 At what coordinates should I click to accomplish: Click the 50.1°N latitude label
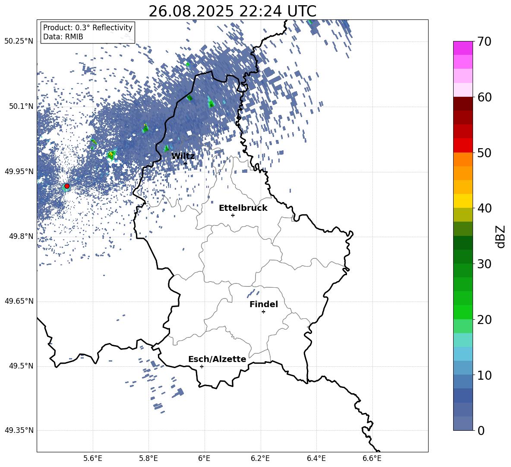[x=22, y=106]
